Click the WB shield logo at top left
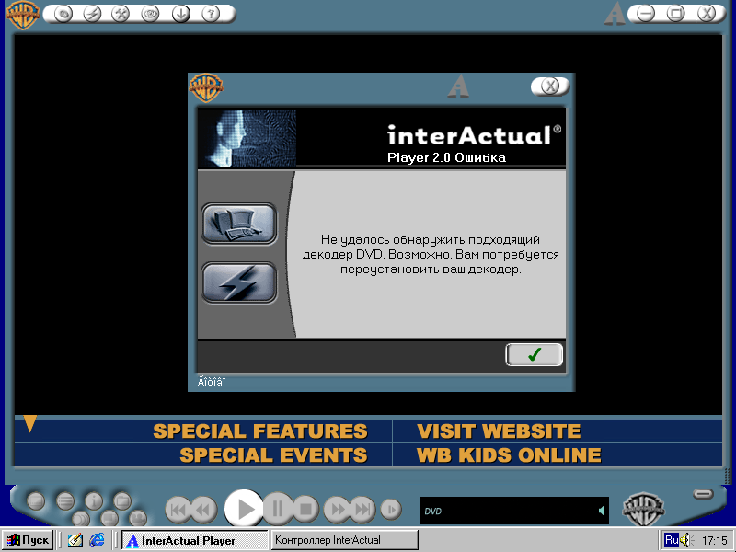The height and width of the screenshot is (552, 736). click(x=22, y=15)
